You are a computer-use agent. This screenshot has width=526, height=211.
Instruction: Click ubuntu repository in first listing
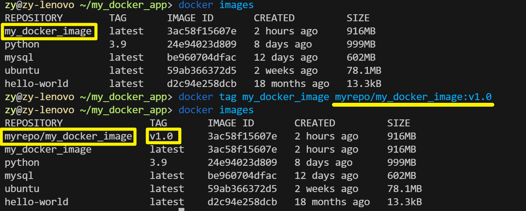[22, 71]
